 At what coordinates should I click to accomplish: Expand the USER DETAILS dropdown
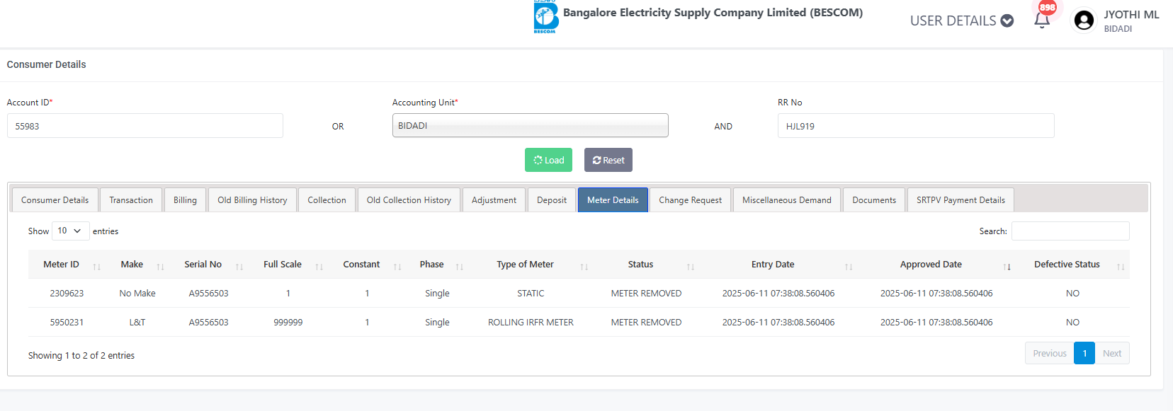[961, 21]
